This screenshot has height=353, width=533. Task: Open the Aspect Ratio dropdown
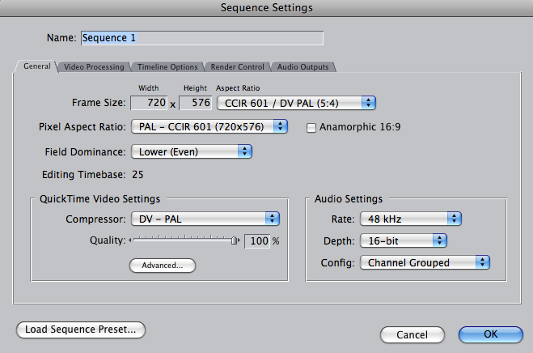click(x=296, y=103)
